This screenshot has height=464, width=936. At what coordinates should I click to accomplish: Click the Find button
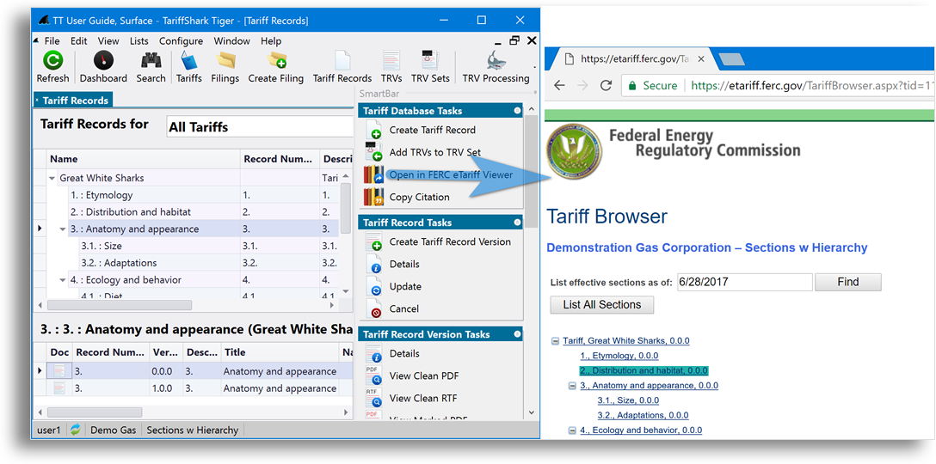[848, 282]
